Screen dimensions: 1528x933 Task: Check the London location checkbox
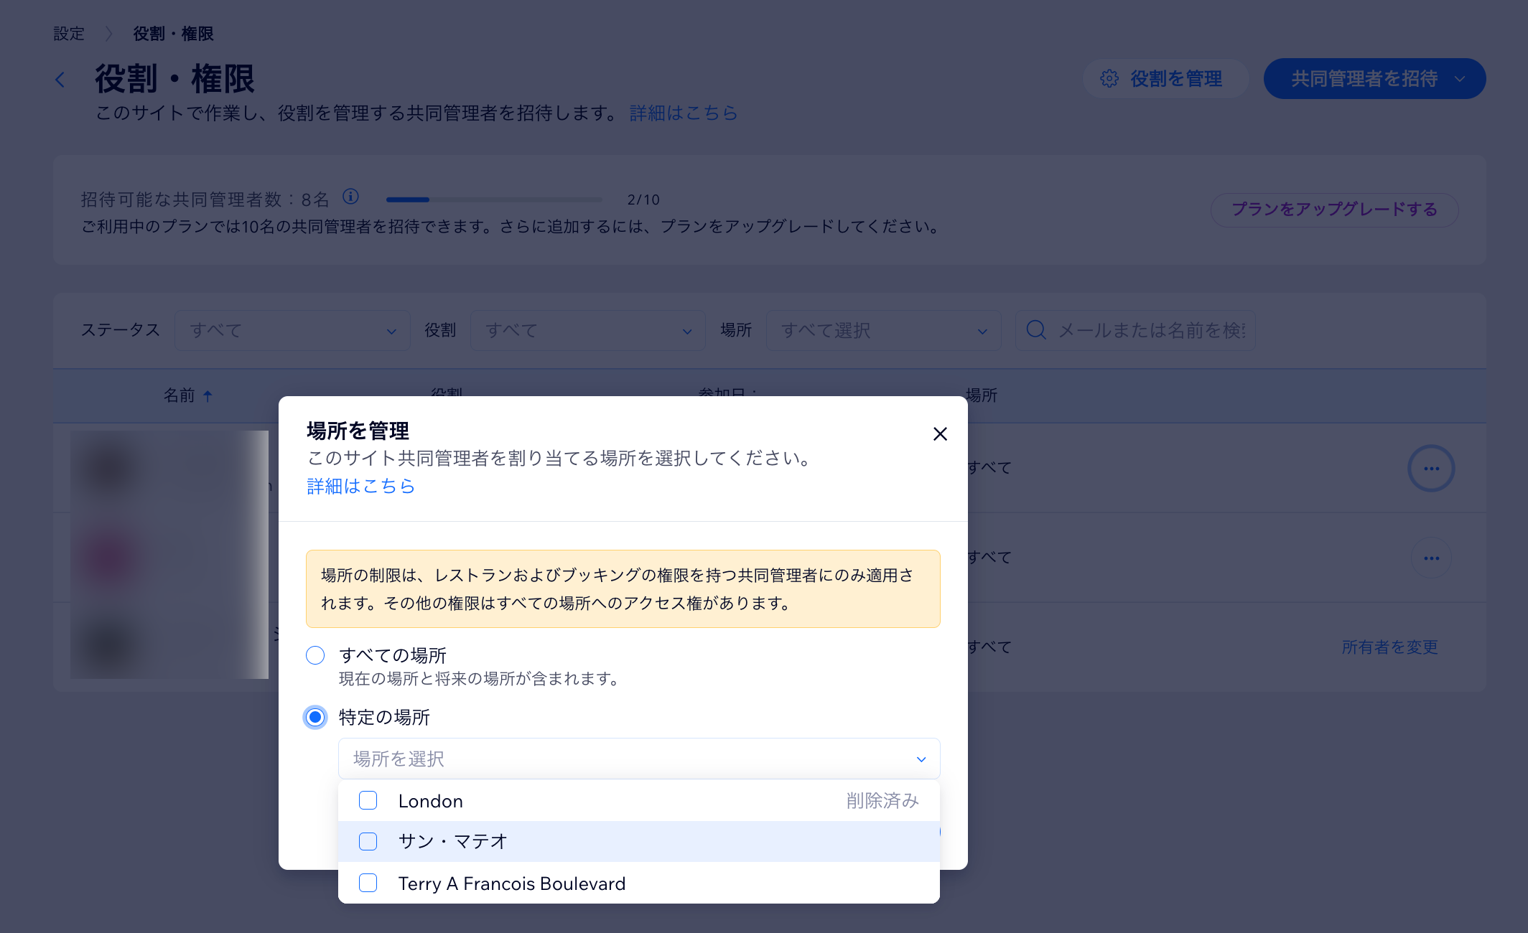point(368,800)
